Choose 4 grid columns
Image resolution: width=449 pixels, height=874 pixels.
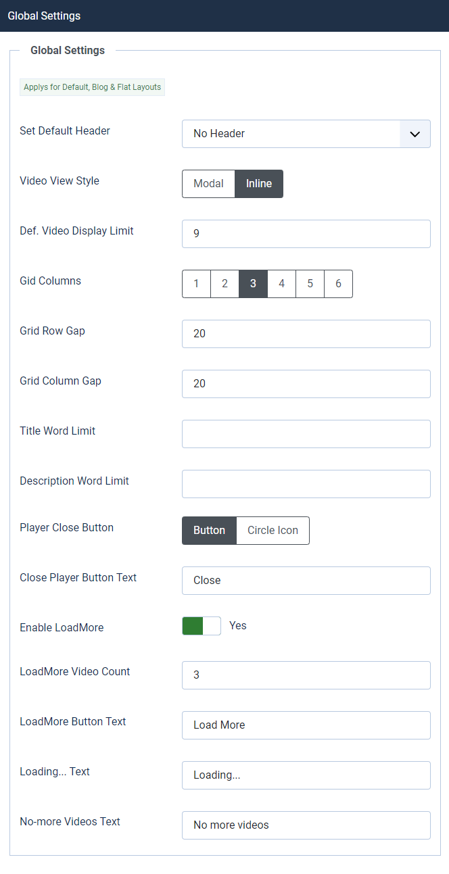click(282, 284)
